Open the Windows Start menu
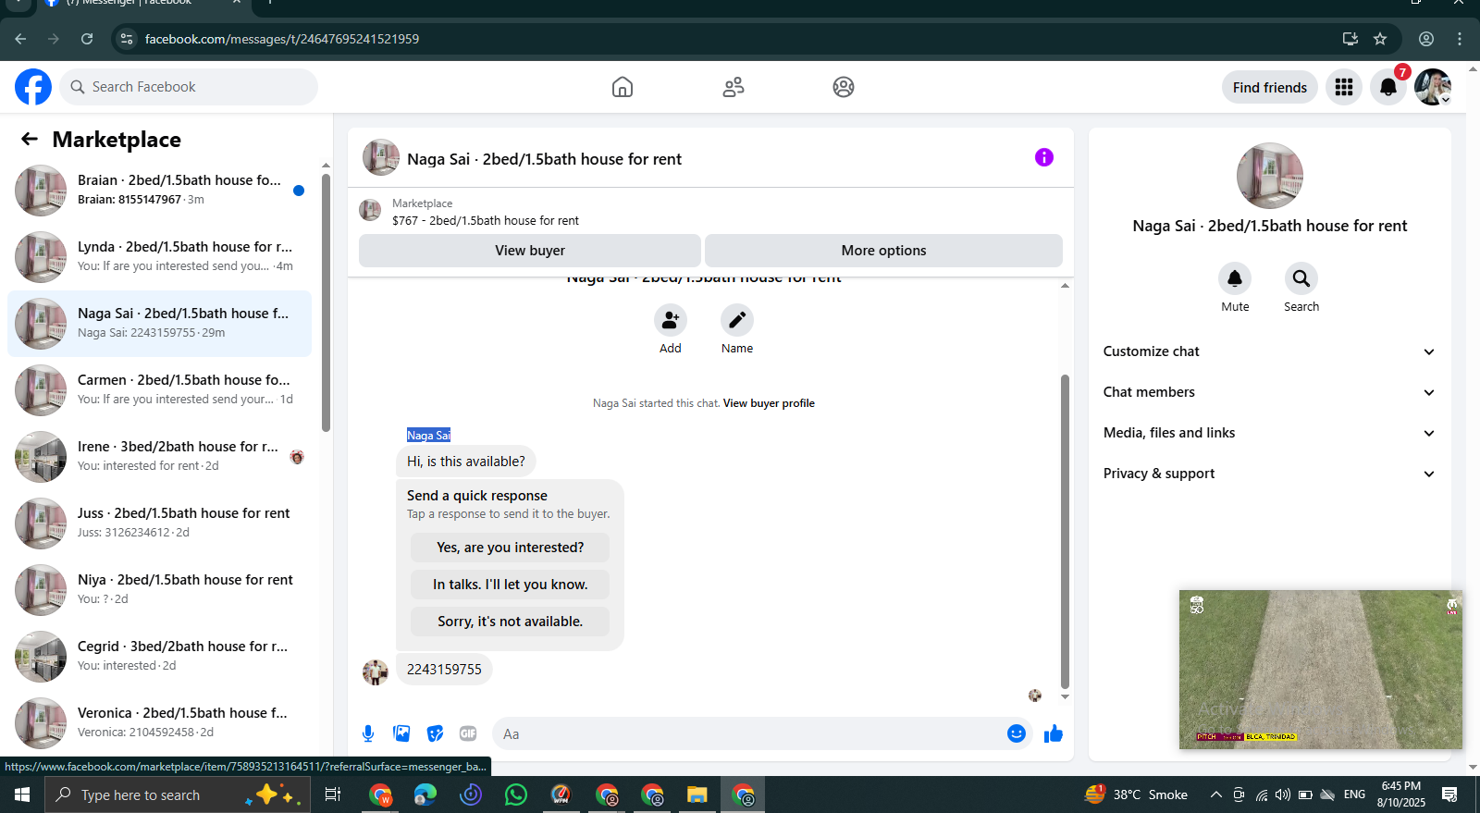This screenshot has width=1480, height=813. pyautogui.click(x=22, y=795)
